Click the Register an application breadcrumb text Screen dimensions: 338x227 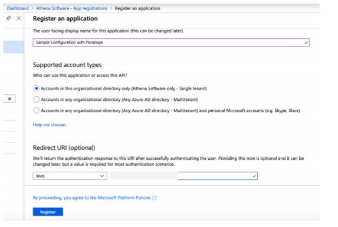[137, 8]
